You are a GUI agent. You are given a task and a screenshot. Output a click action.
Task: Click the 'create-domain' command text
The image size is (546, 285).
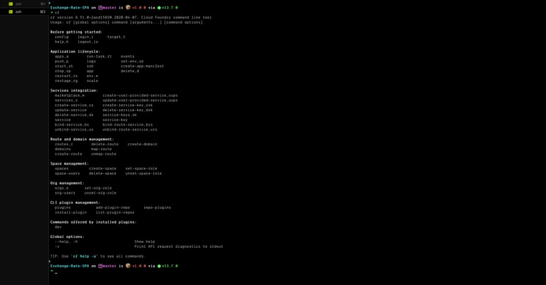[142, 144]
